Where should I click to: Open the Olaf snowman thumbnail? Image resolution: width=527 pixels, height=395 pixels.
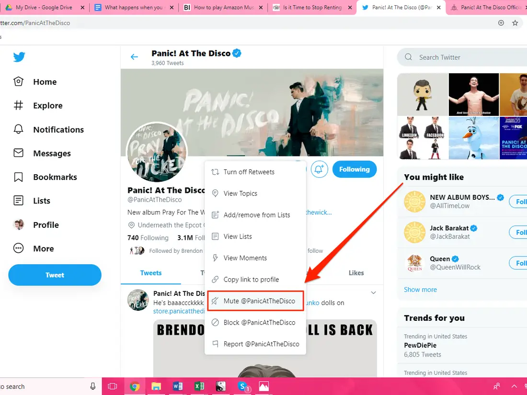[473, 138]
